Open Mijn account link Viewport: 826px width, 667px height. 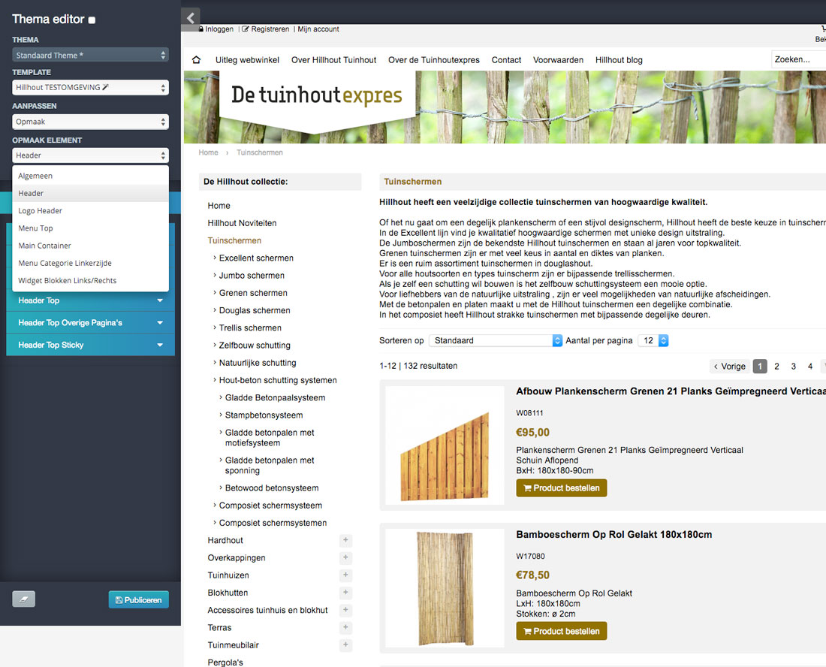pos(318,29)
